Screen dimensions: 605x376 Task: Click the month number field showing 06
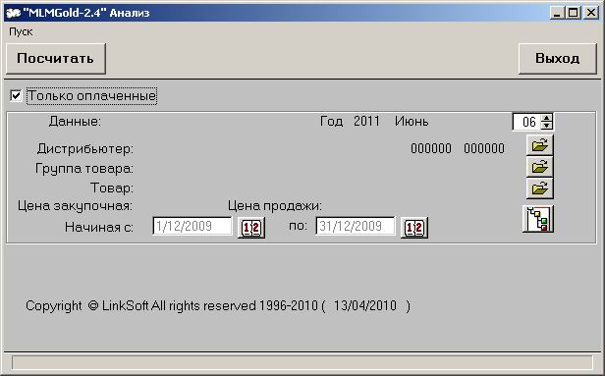527,122
